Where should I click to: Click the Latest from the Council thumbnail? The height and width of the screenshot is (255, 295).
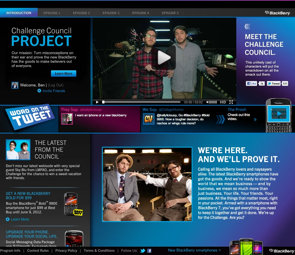click(x=18, y=150)
